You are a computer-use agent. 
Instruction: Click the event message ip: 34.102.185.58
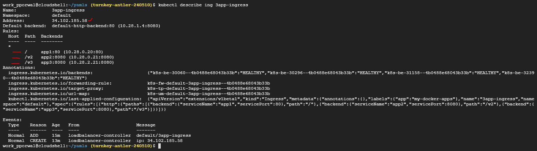[x=159, y=140]
